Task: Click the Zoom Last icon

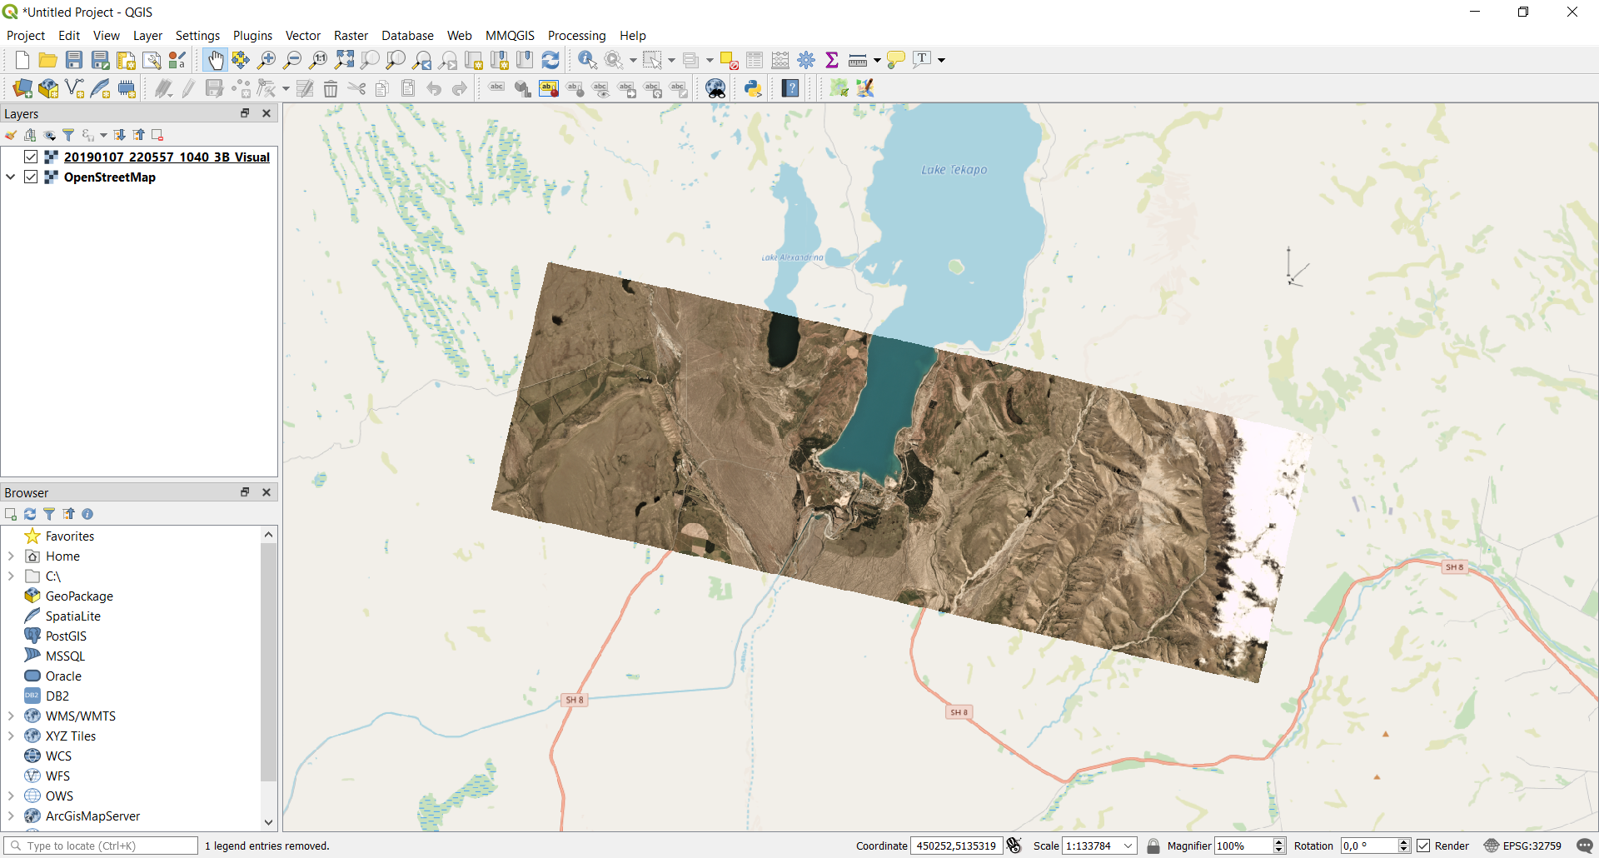Action: pos(422,60)
